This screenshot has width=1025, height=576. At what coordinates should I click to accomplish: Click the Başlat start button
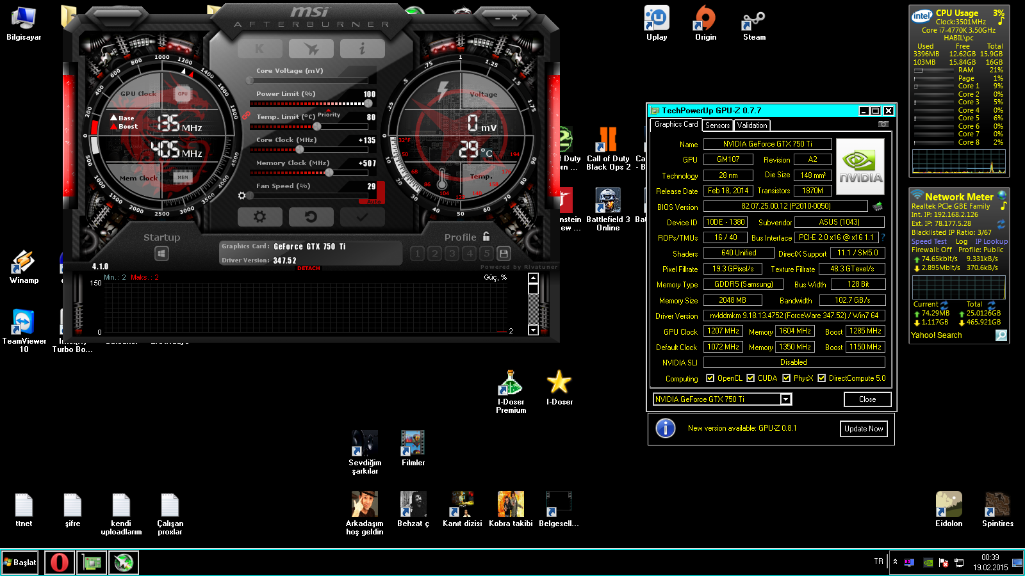[20, 563]
